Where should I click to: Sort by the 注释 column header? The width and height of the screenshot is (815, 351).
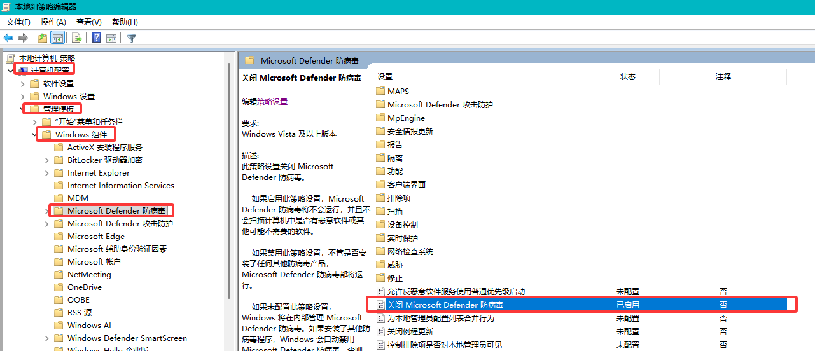(723, 76)
